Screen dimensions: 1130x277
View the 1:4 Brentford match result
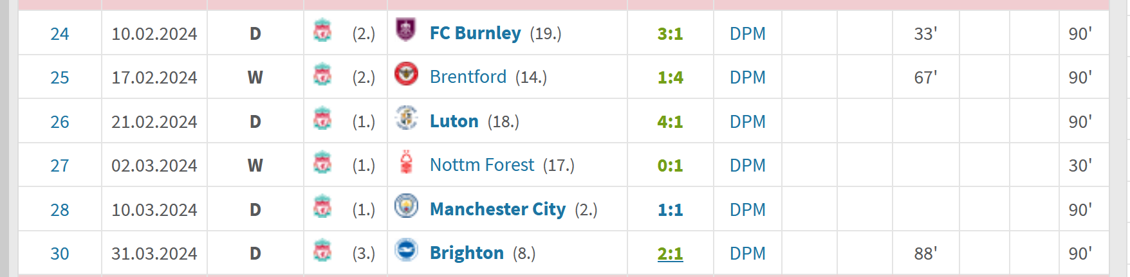[x=670, y=77]
